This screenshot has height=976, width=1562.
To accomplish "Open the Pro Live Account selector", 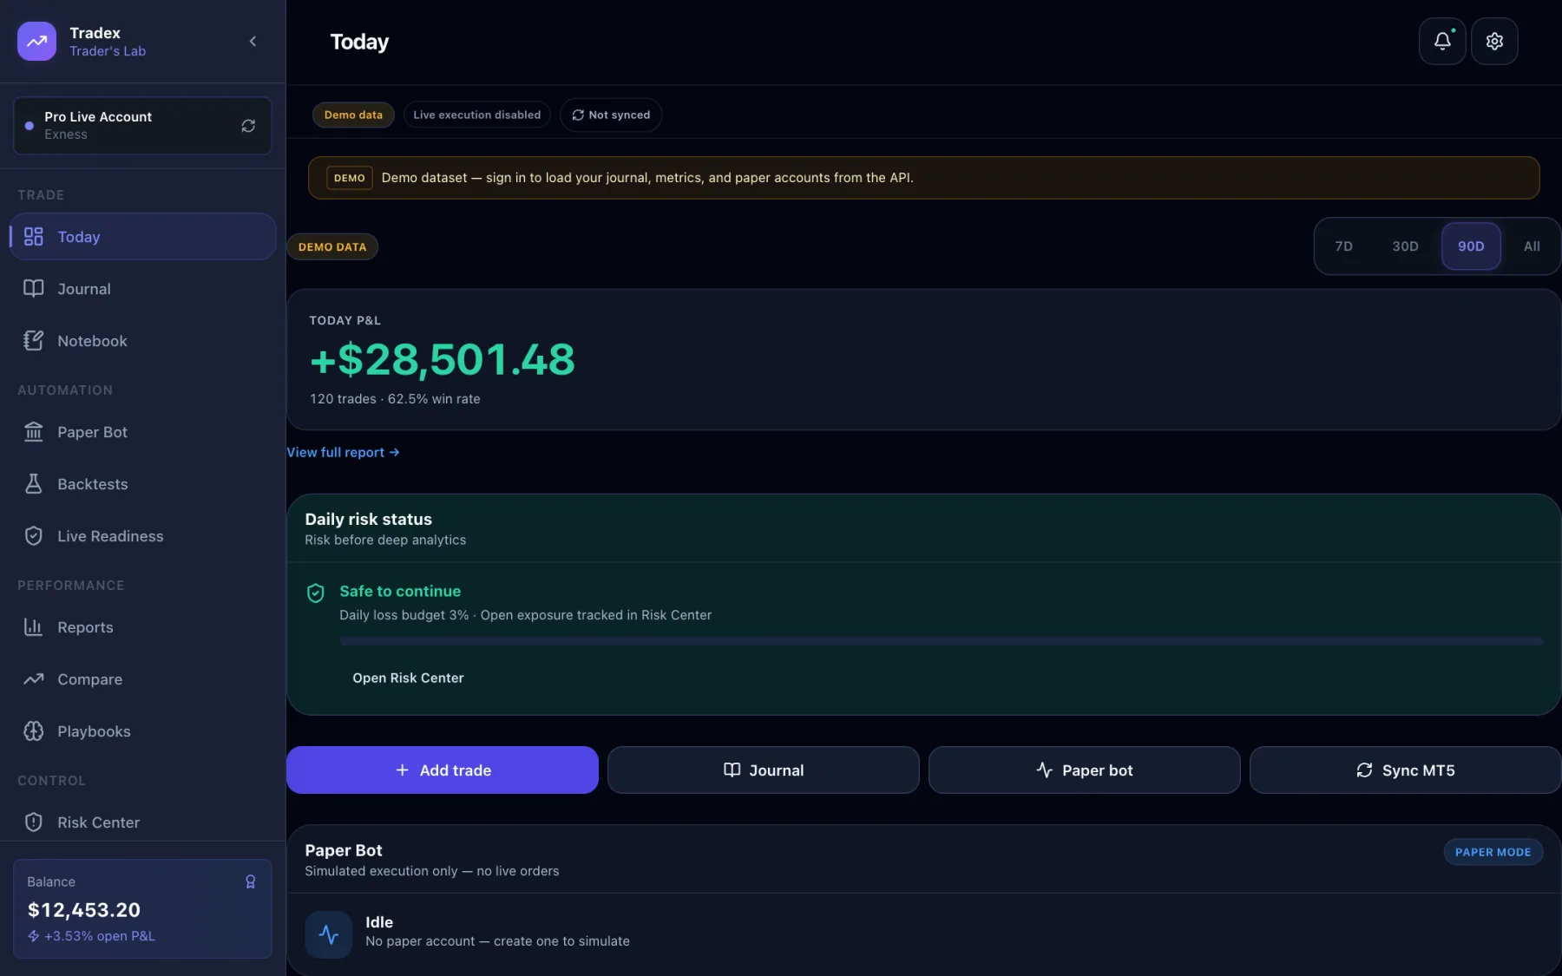I will coord(142,126).
